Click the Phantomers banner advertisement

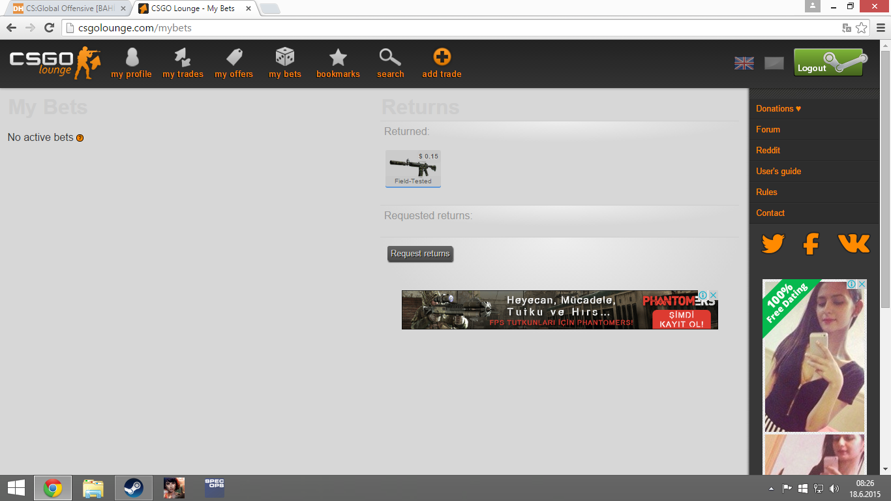(x=560, y=310)
